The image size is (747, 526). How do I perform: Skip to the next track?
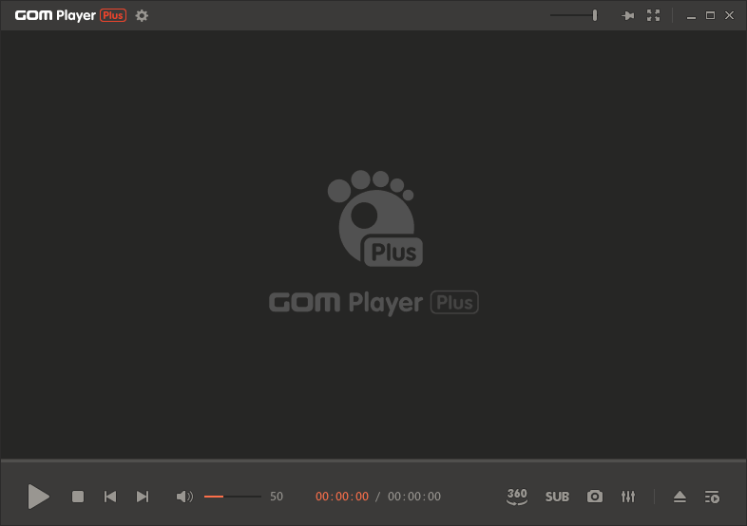[x=143, y=497]
